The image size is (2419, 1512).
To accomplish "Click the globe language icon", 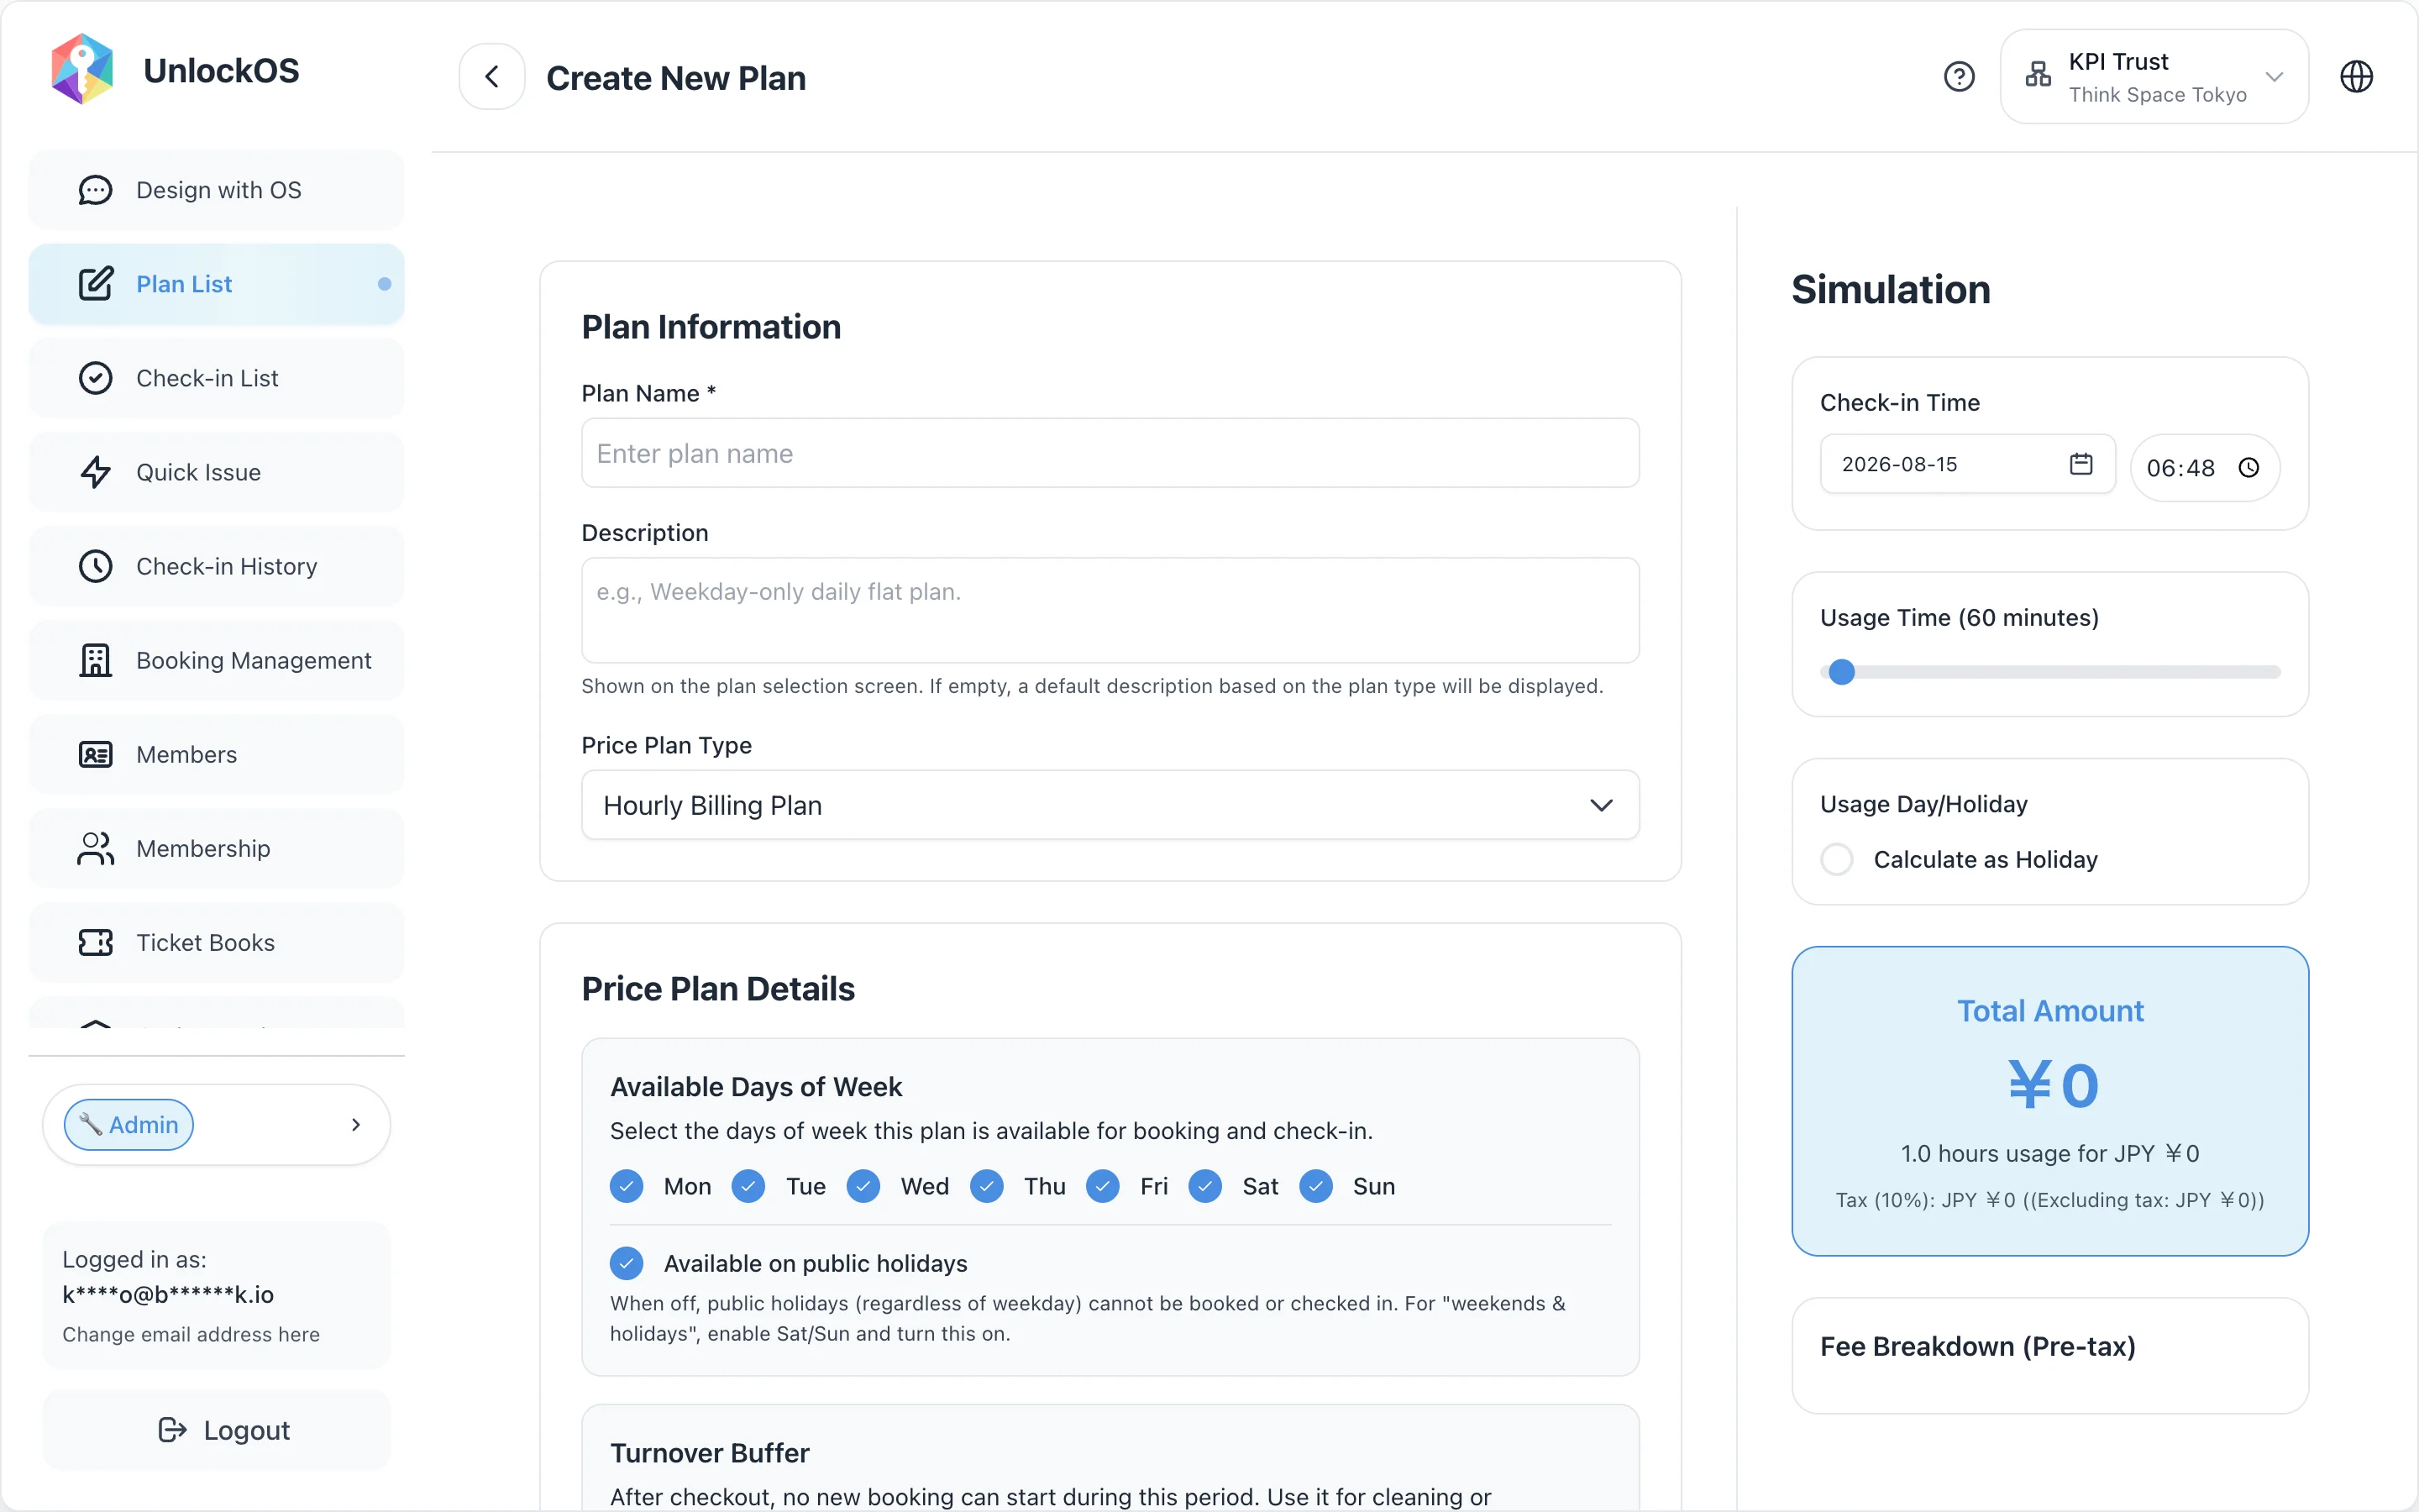I will coord(2356,77).
